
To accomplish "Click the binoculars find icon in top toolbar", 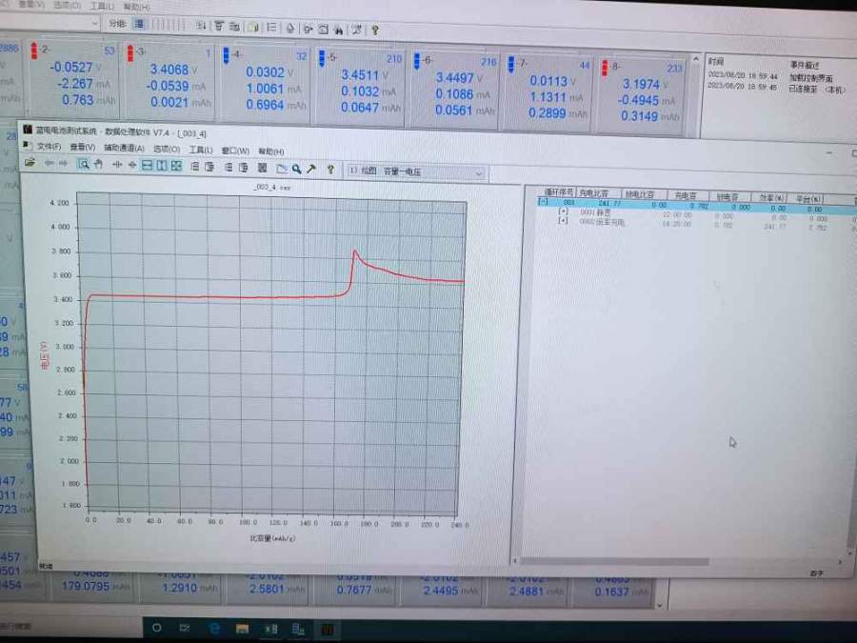I will tap(338, 30).
